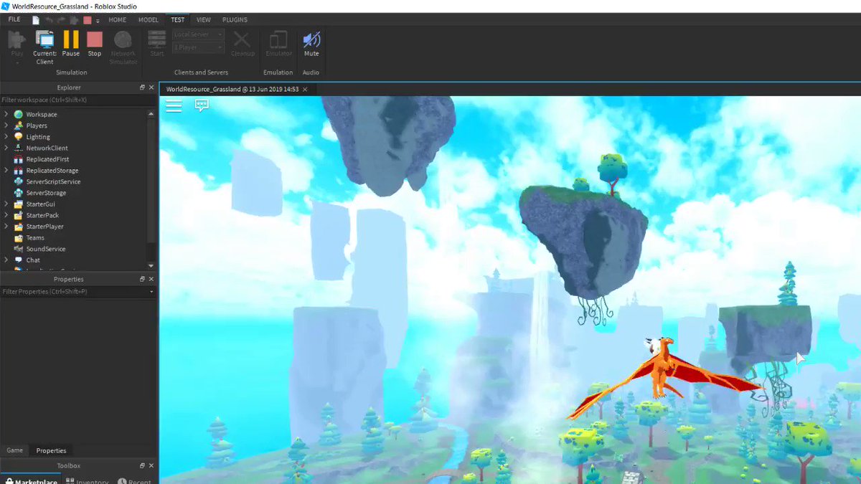861x484 pixels.
Task: Close the Explorer panel
Action: click(x=151, y=87)
